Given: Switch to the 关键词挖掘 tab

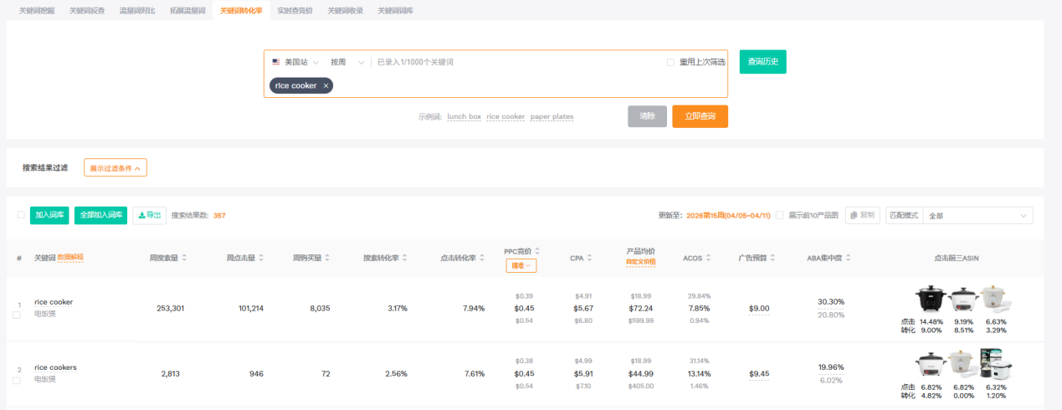Looking at the screenshot, I should (x=37, y=11).
